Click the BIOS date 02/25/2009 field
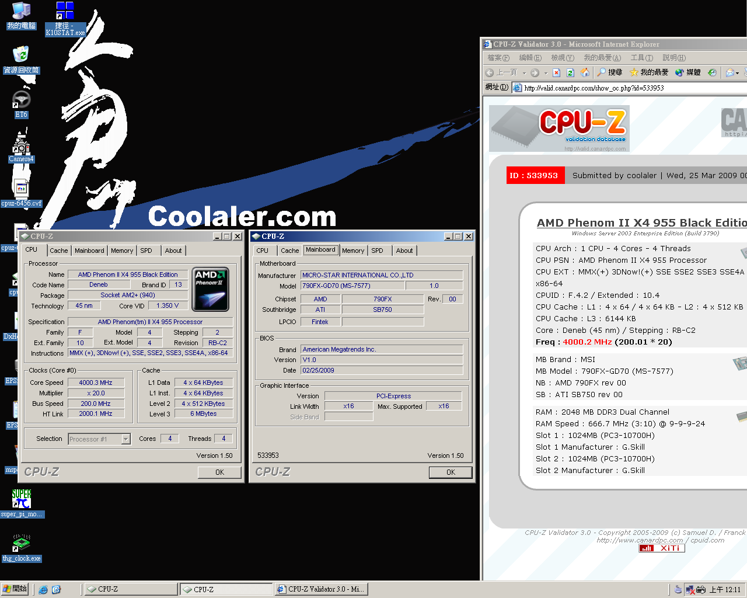The image size is (747, 598). (382, 370)
